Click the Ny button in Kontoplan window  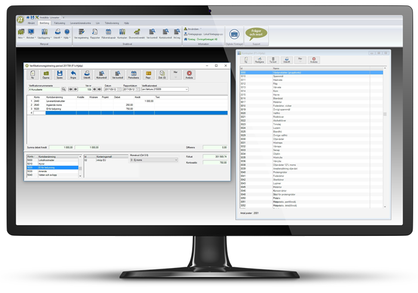[x=245, y=60]
